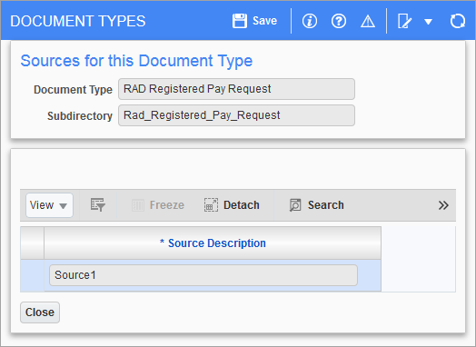This screenshot has width=476, height=347.
Task: Expand toolbar overflow double chevron
Action: [443, 205]
